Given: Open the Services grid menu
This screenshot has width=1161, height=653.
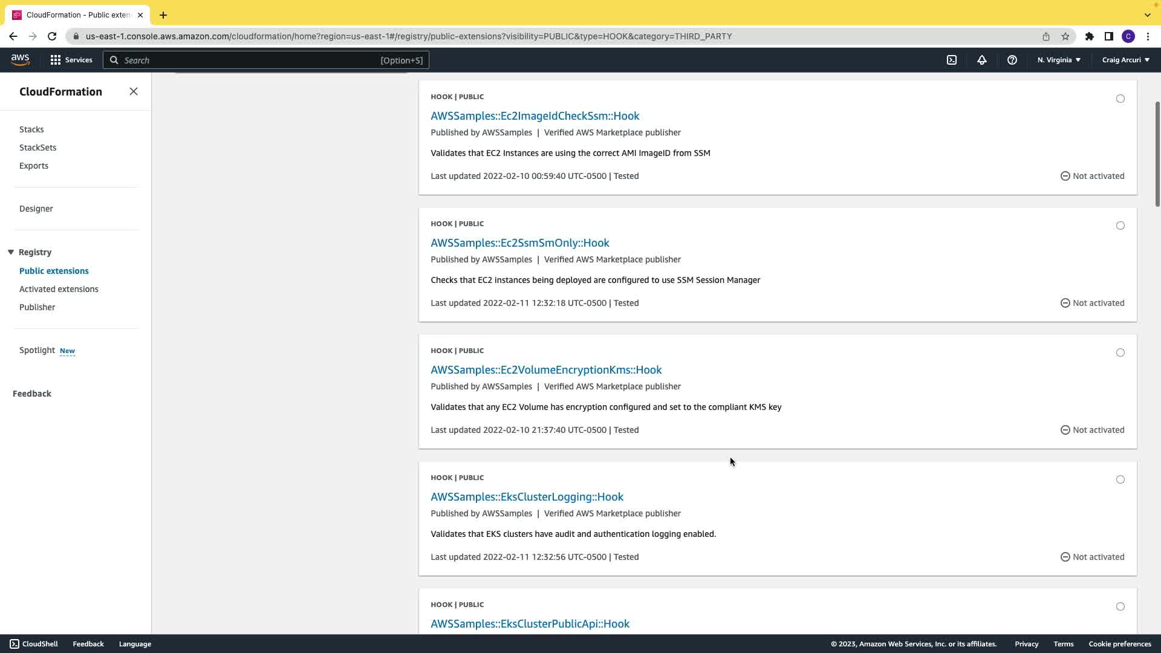Looking at the screenshot, I should (x=71, y=60).
